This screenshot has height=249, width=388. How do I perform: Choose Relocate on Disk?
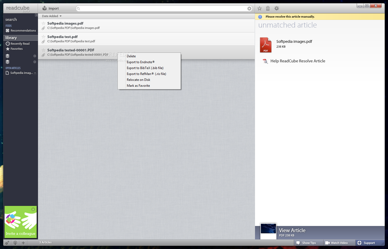click(149, 80)
